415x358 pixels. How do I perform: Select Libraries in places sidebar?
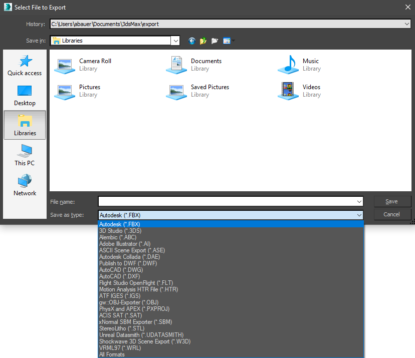click(25, 125)
